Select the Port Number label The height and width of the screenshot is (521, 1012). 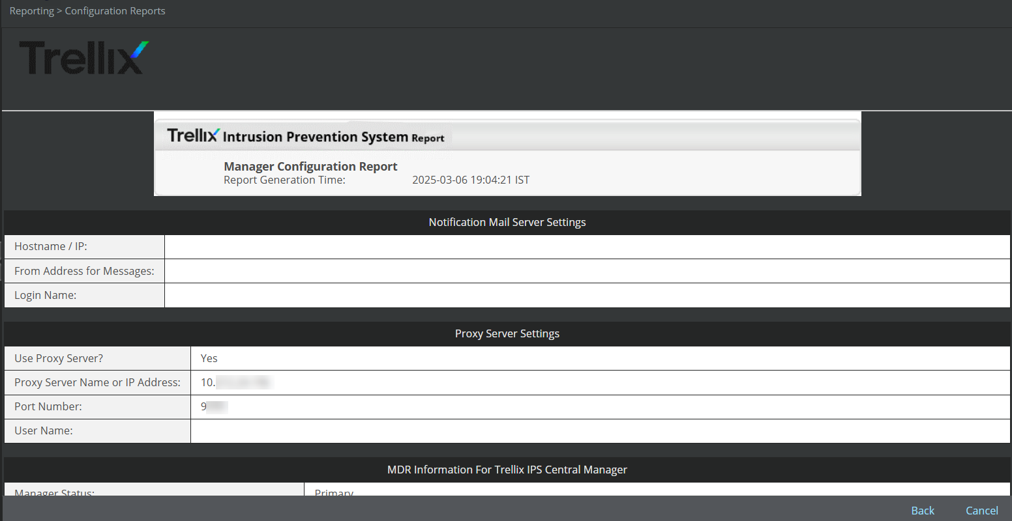(x=48, y=407)
